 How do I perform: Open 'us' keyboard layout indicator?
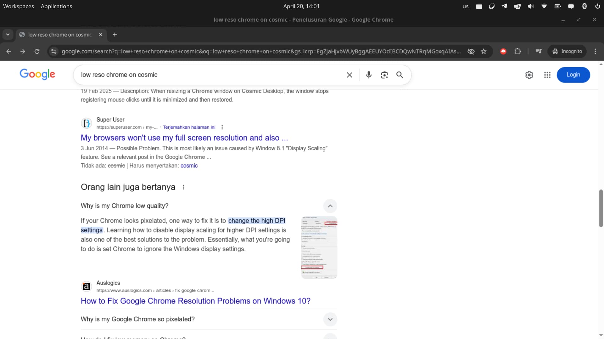466,6
